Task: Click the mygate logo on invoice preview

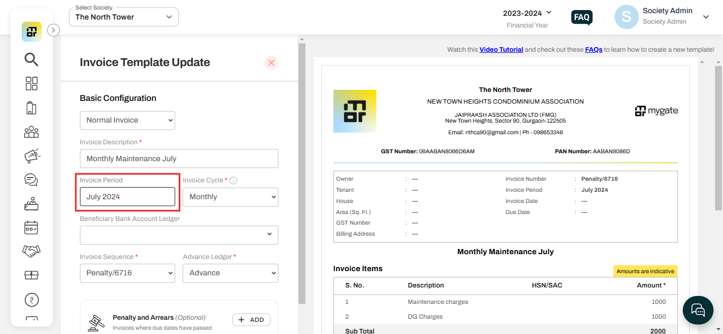Action: tap(656, 111)
